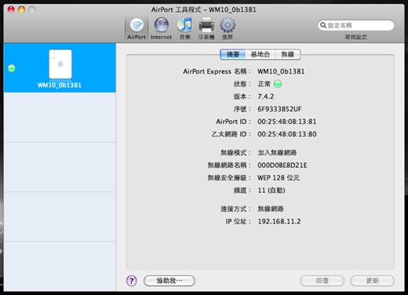Focus the 設定名稱 search field
Viewport: 408px width, 295px height.
(x=356, y=25)
